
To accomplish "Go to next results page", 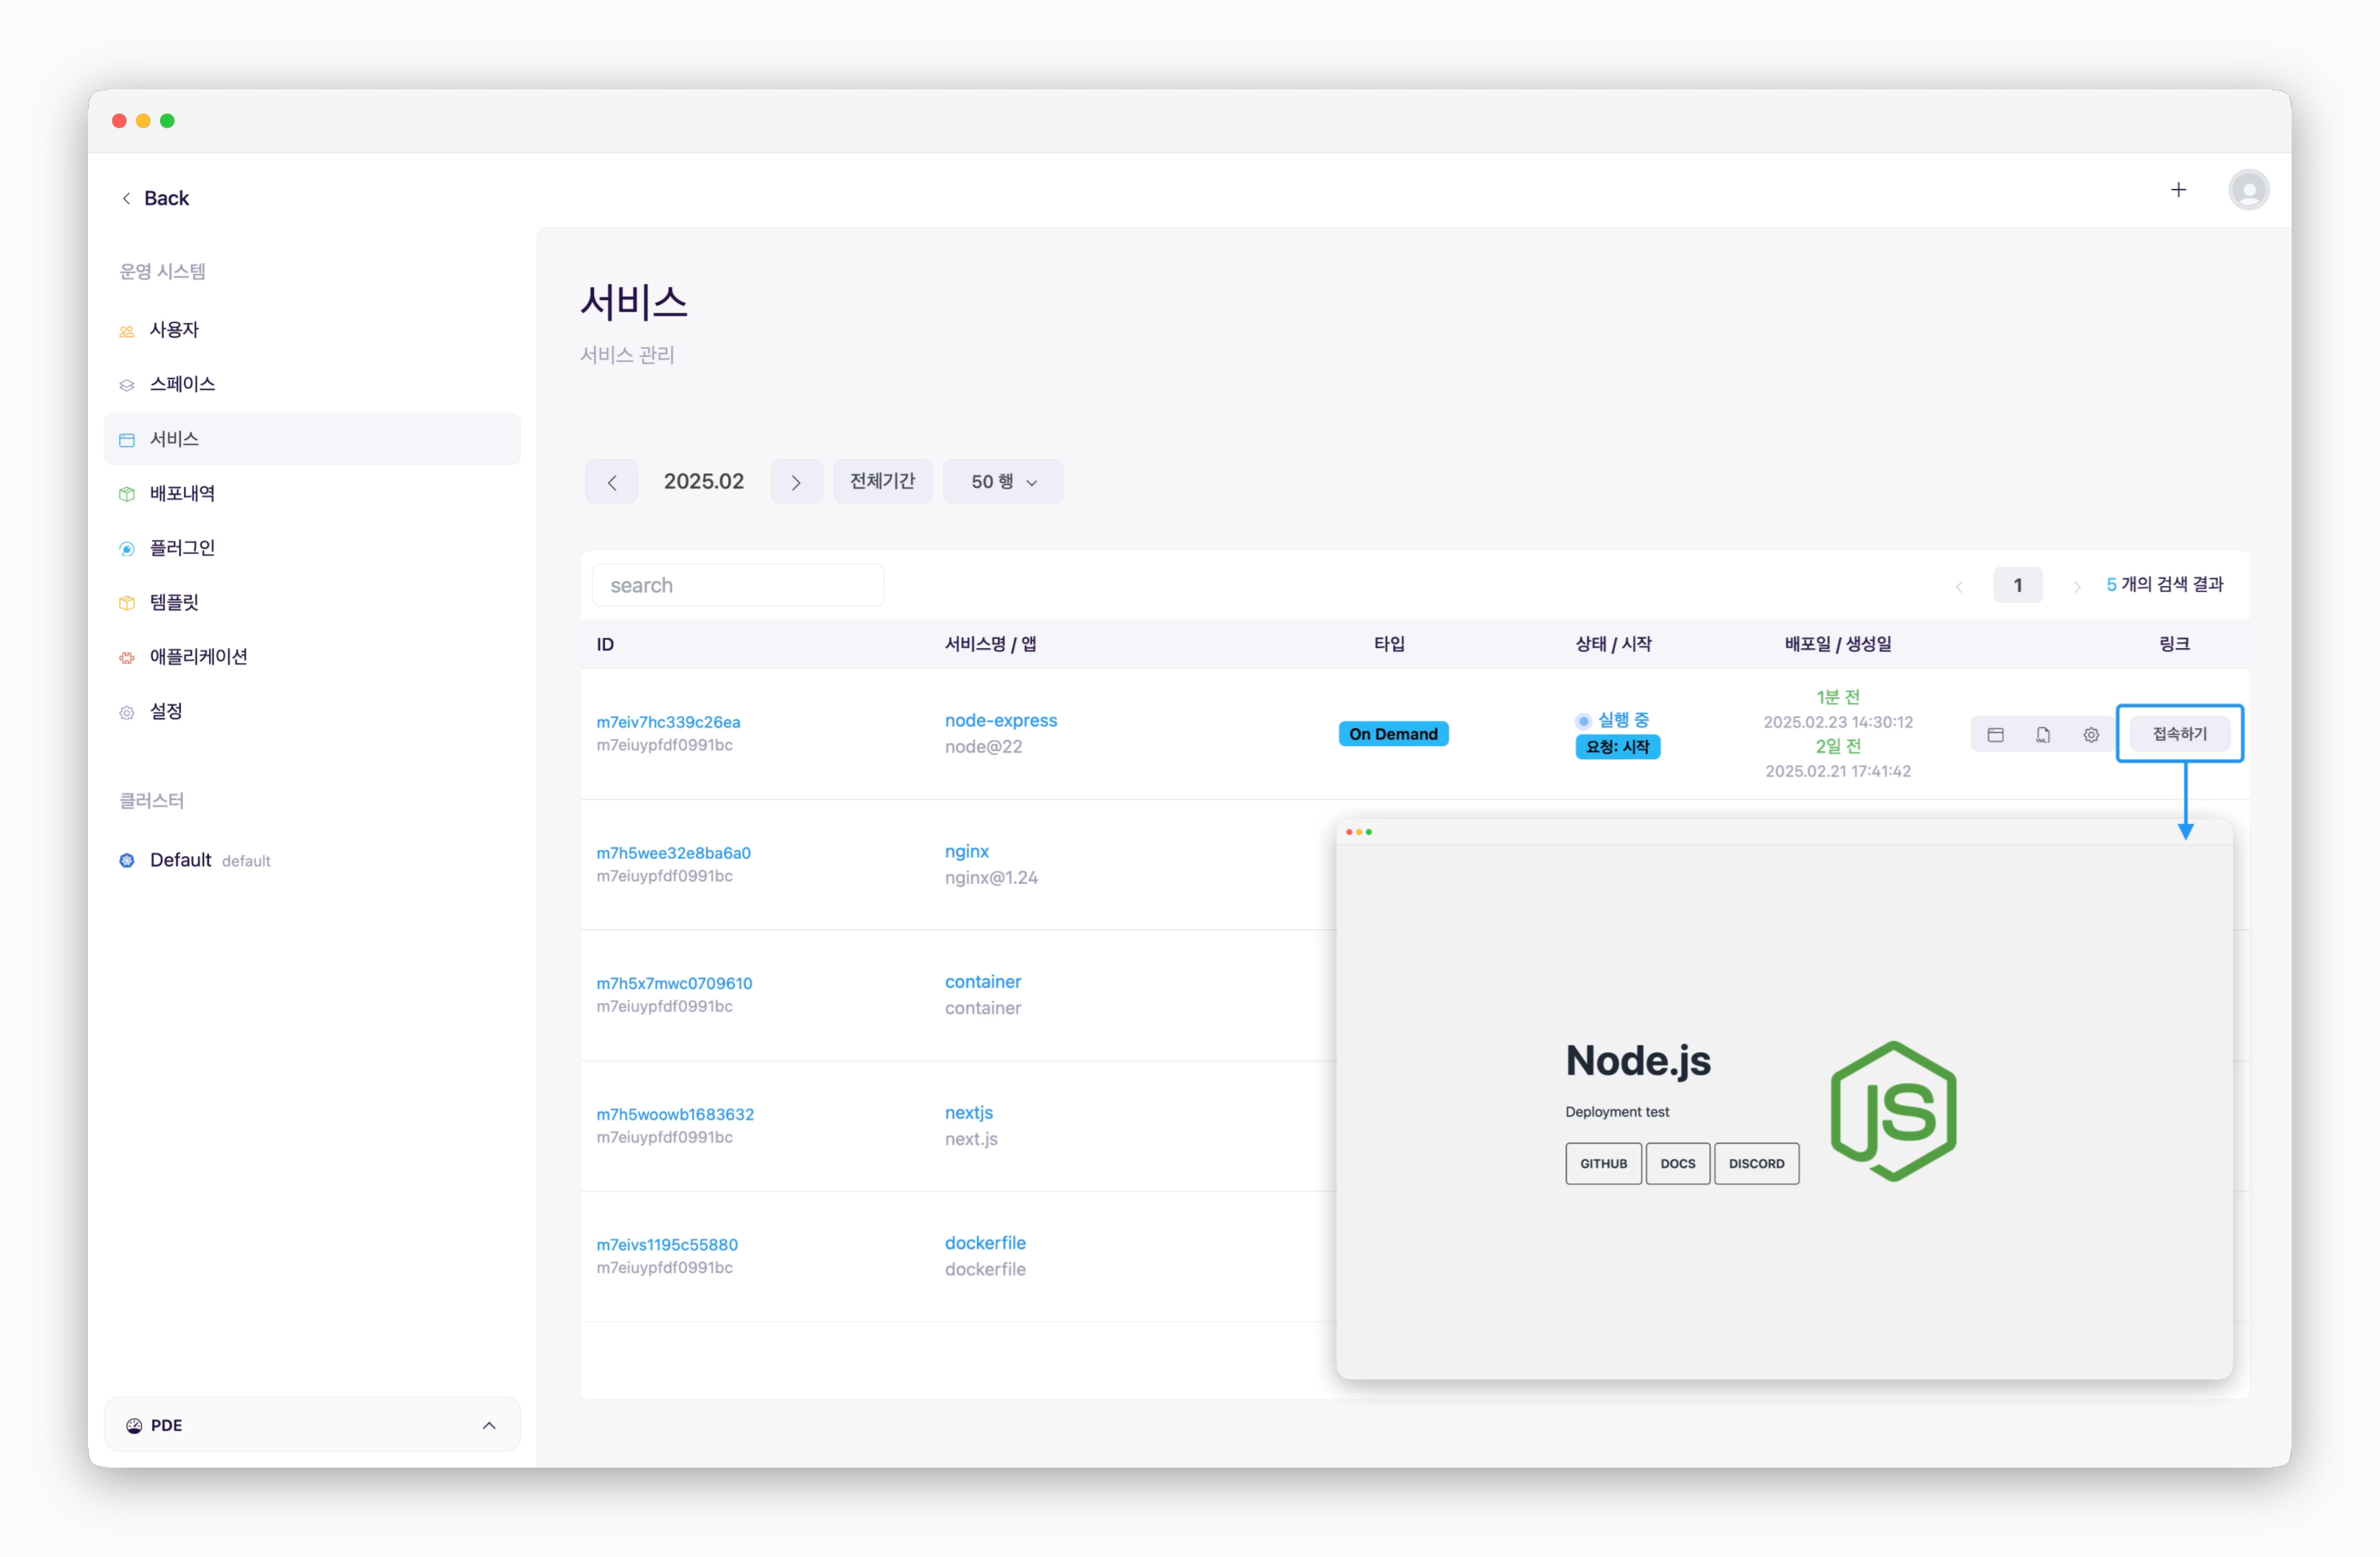I will [2076, 585].
